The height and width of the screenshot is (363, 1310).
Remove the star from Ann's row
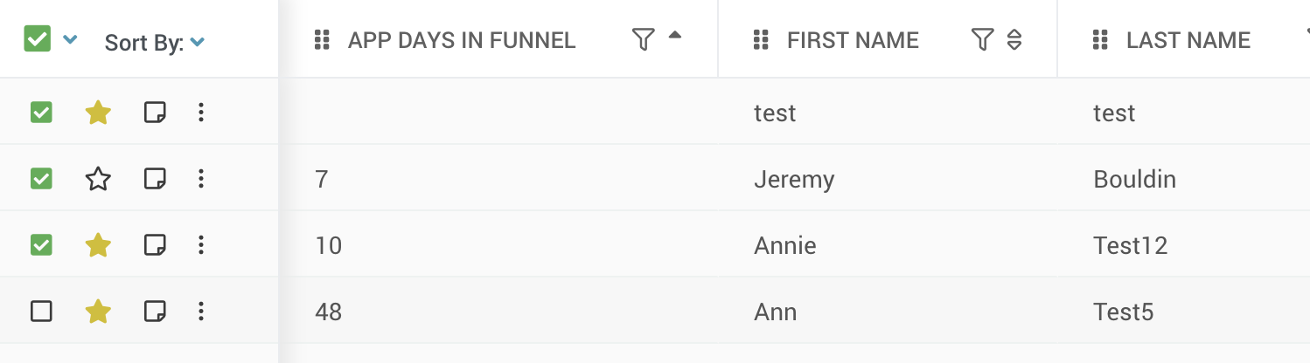click(x=98, y=312)
